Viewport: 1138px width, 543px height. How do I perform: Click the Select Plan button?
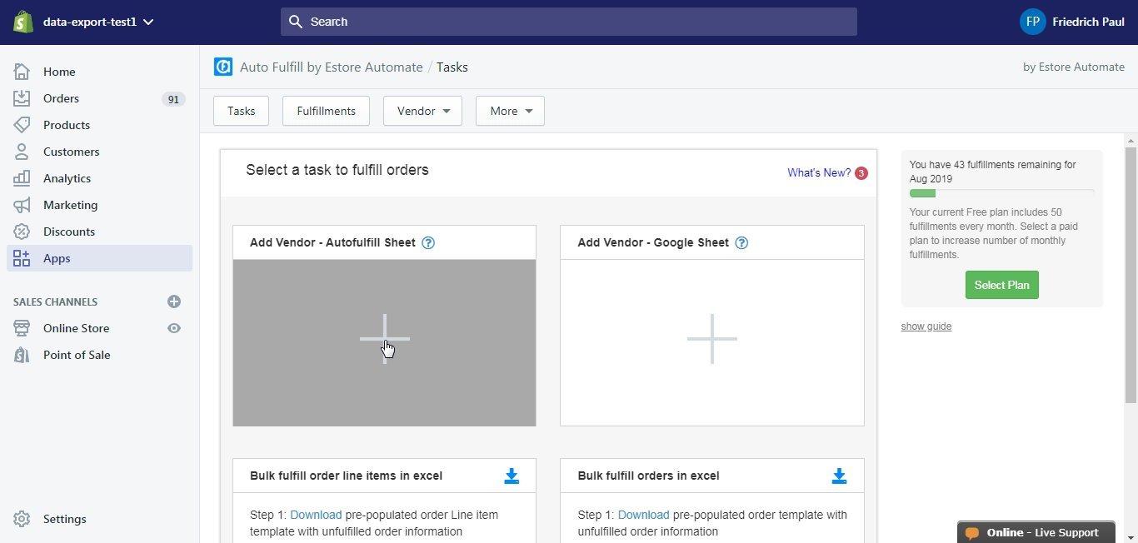pos(1001,284)
